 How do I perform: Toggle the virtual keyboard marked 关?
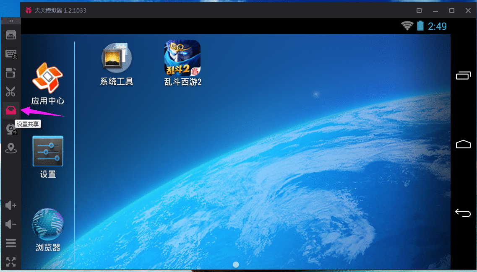point(10,54)
